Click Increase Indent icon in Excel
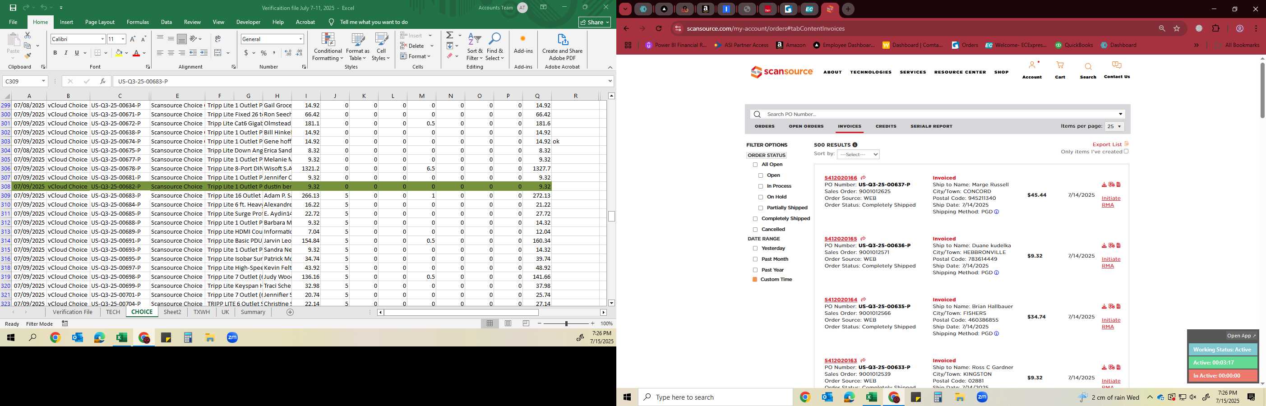Viewport: 1266px width, 406px height. point(204,53)
